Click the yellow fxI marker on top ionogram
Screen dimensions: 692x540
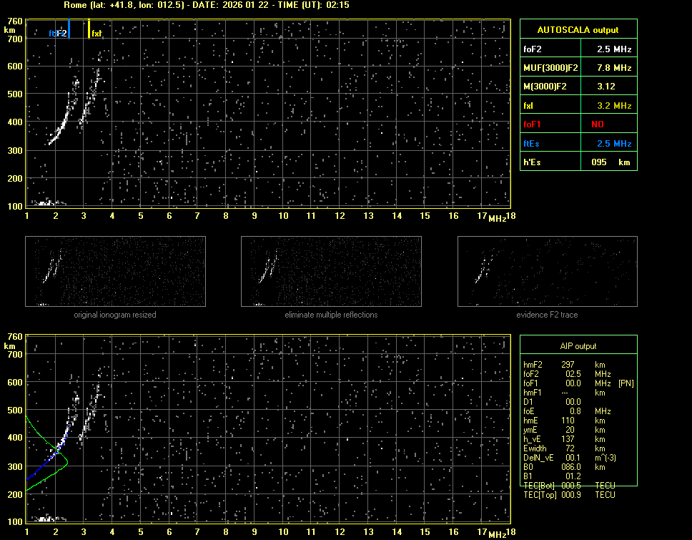pyautogui.click(x=89, y=30)
